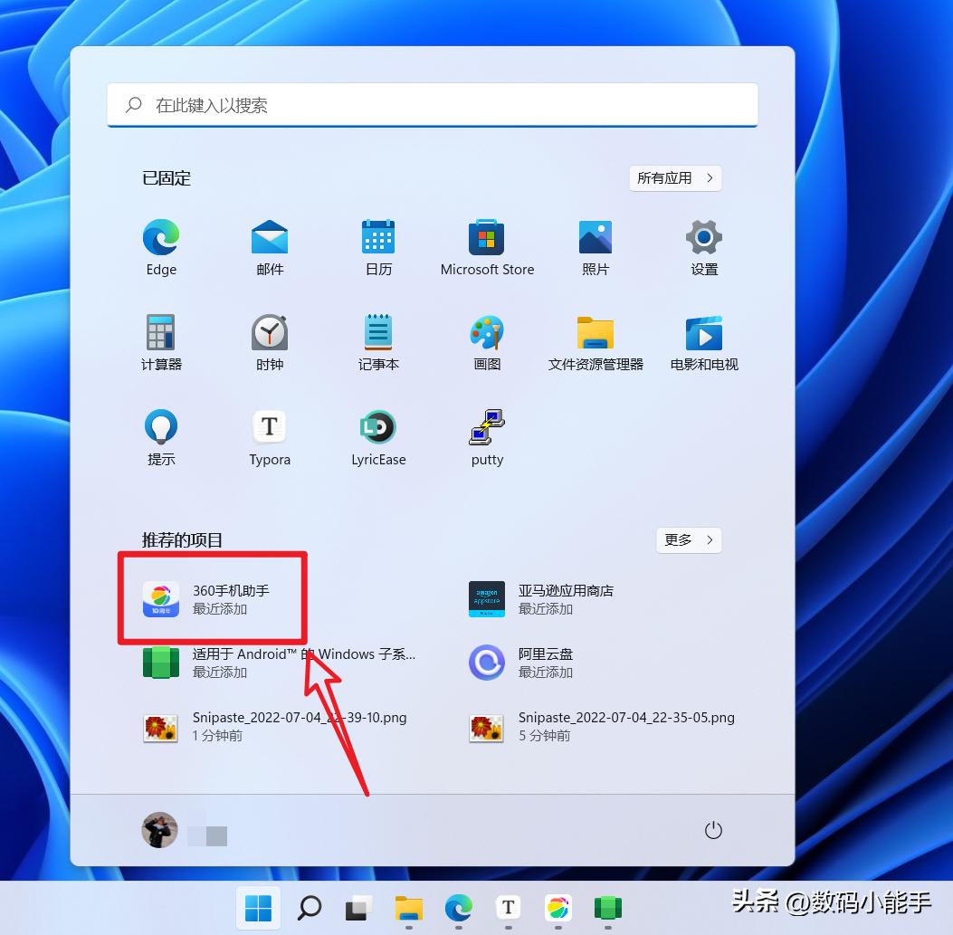Open Typora from the taskbar
This screenshot has height=935, width=953.
click(508, 910)
